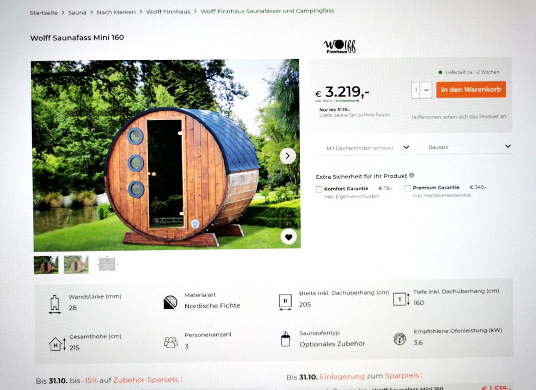Click the Gesamthöhe house height icon
Viewport: 536px width, 390px height.
click(57, 344)
